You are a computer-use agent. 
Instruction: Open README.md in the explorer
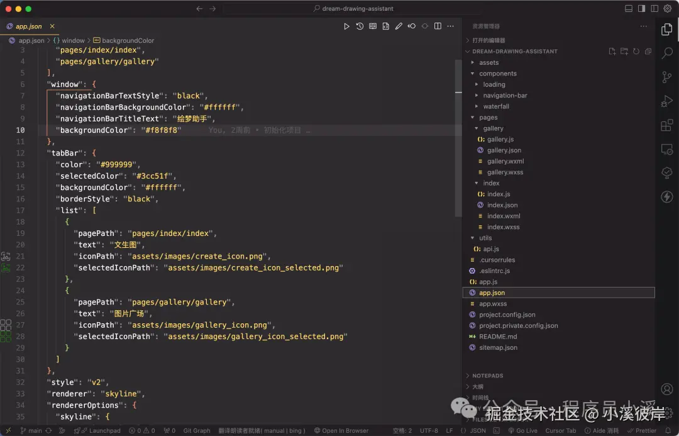click(x=498, y=337)
